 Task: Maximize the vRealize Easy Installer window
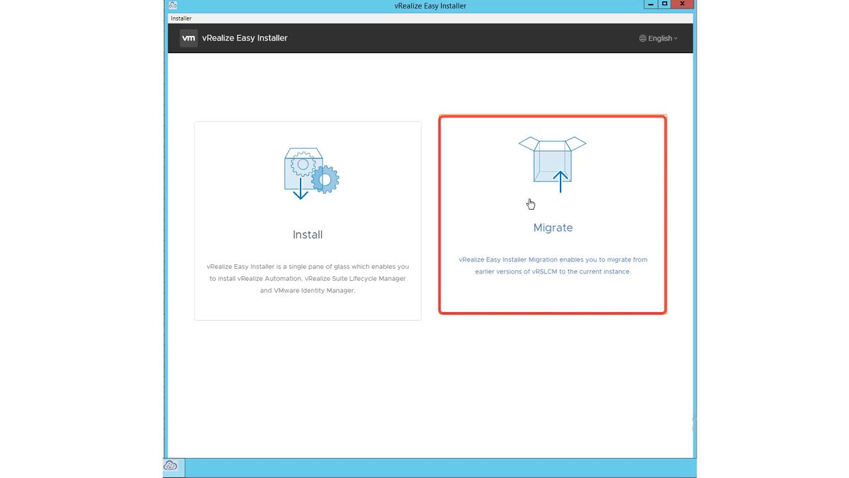tap(665, 5)
